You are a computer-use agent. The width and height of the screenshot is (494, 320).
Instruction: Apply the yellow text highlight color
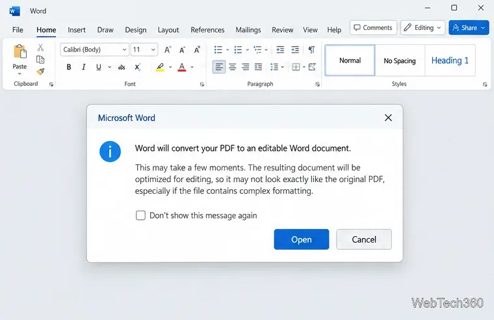[160, 67]
